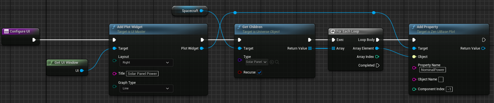
Task: Click the empty Object Name text field
Action: [441, 80]
